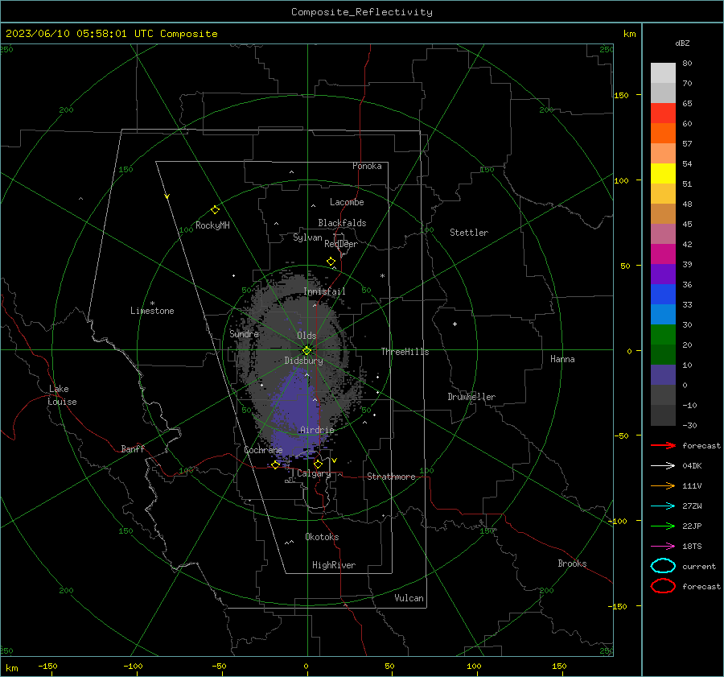This screenshot has height=677, width=724.
Task: Choose the green 20-30 dBZ swatch
Action: click(663, 335)
